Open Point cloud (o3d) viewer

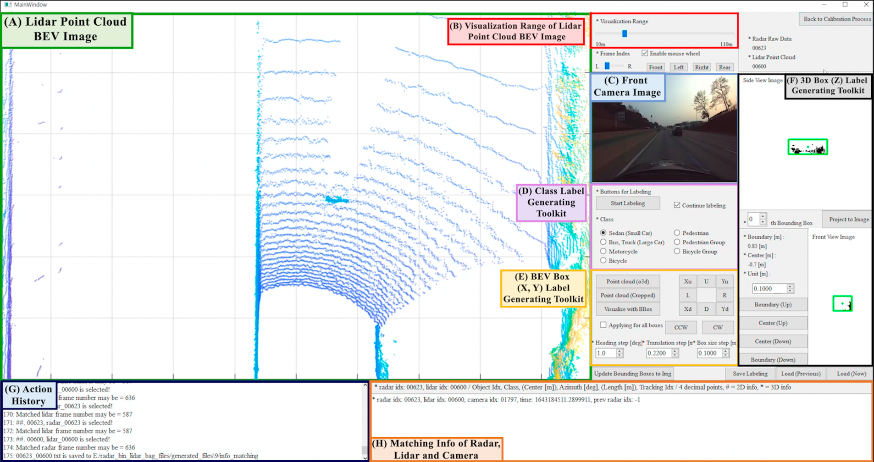[628, 281]
